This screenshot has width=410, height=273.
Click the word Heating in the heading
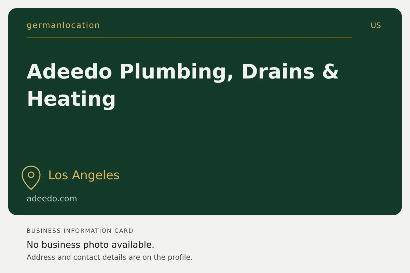coord(71,100)
